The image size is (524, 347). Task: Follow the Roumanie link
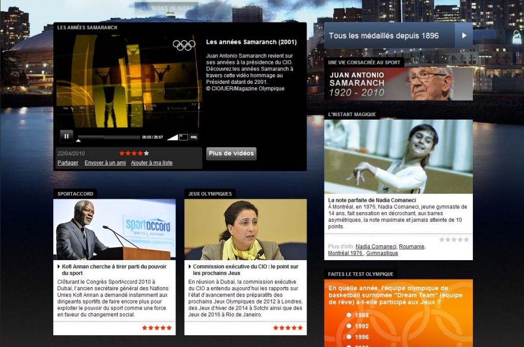tap(411, 246)
